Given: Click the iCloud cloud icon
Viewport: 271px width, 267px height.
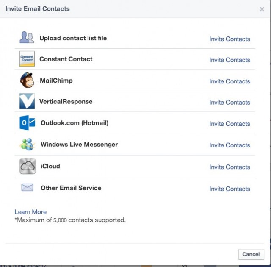Looking at the screenshot, I should click(28, 166).
